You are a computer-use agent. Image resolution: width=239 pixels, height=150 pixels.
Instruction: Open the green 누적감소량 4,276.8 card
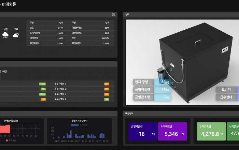pos(211,132)
